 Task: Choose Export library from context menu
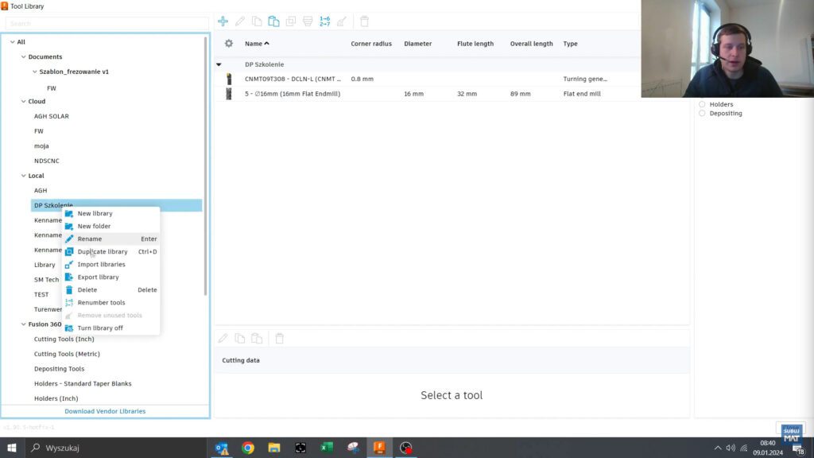tap(98, 277)
